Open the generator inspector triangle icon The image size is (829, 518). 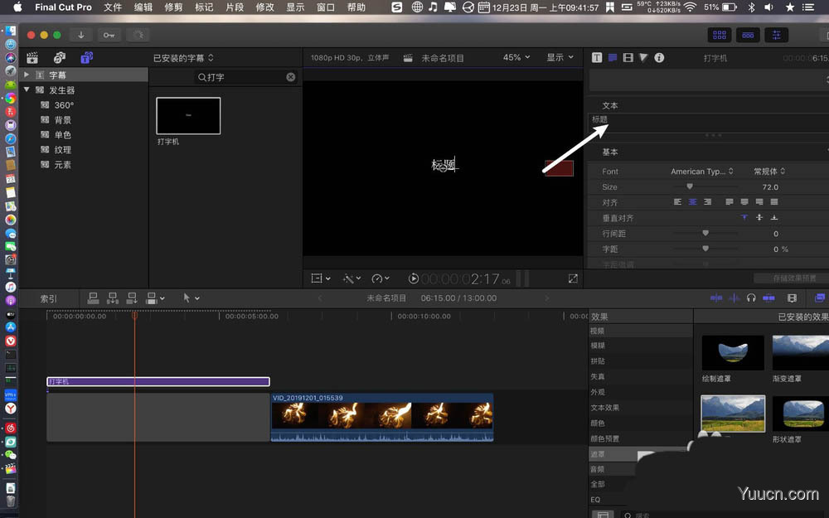pos(643,58)
